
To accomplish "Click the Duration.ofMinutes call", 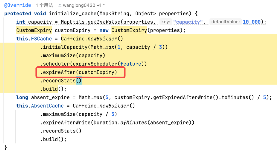I will click(x=120, y=122).
